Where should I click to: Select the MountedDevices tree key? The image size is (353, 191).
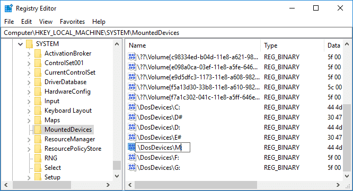68,130
